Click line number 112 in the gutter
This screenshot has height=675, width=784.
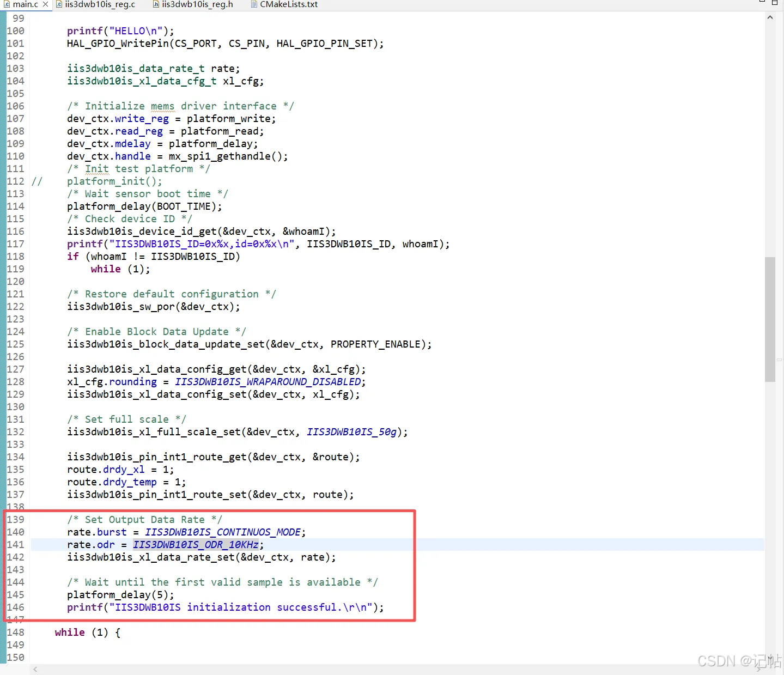point(15,181)
